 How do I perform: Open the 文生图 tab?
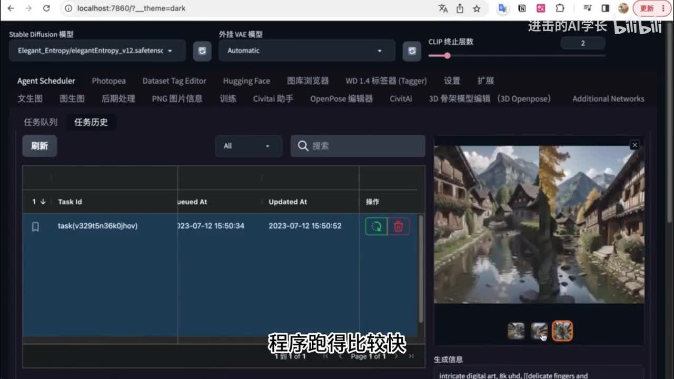(x=30, y=98)
